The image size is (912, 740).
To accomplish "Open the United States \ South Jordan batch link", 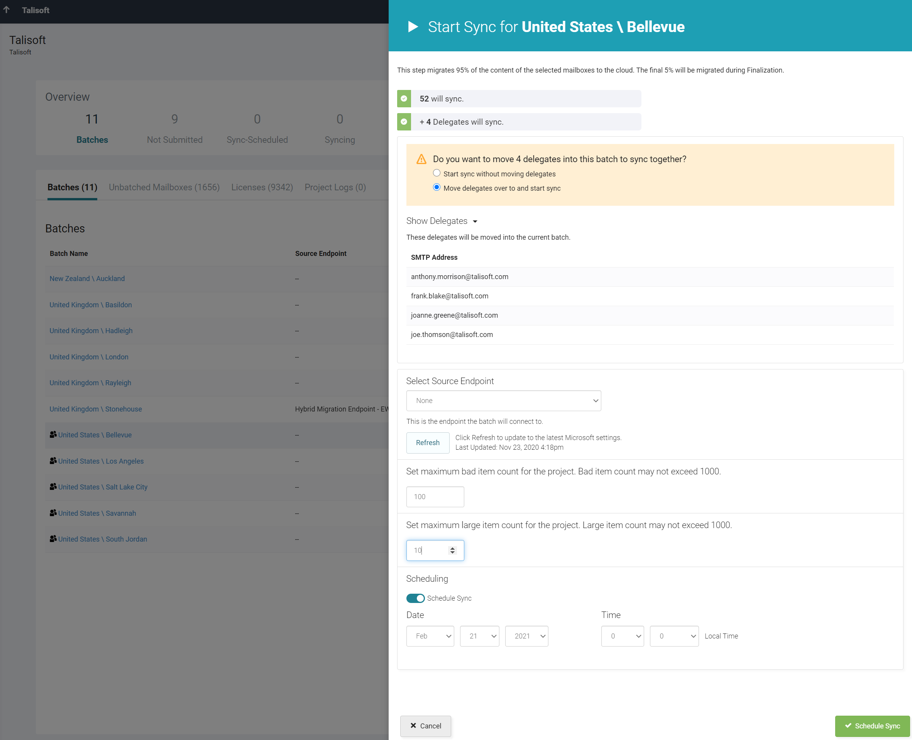I will [x=103, y=539].
